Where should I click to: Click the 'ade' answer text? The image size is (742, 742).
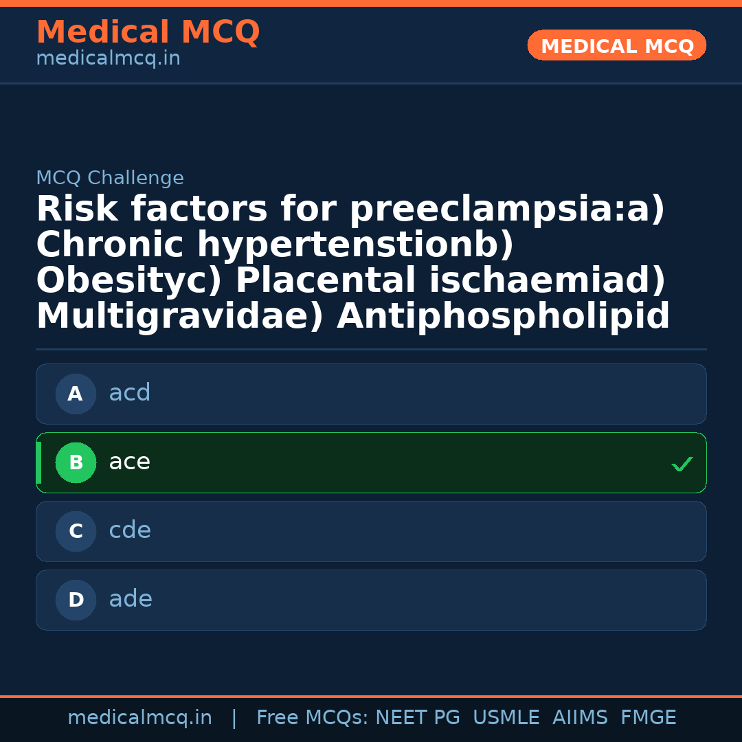point(131,599)
